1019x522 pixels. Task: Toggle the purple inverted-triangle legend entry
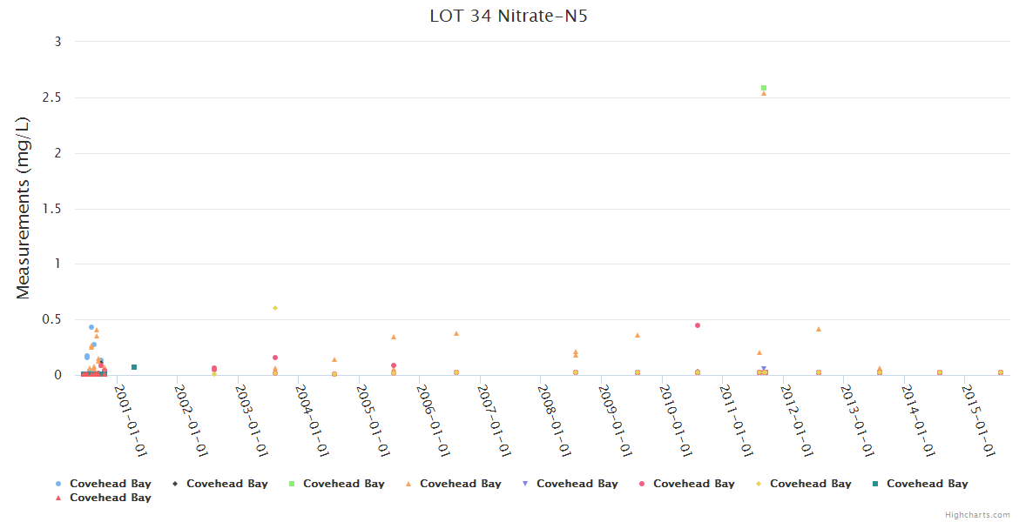[577, 484]
